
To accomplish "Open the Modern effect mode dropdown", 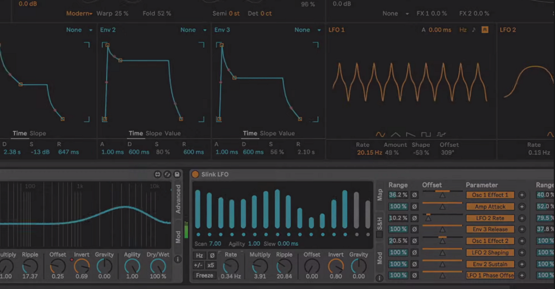I will pyautogui.click(x=79, y=14).
